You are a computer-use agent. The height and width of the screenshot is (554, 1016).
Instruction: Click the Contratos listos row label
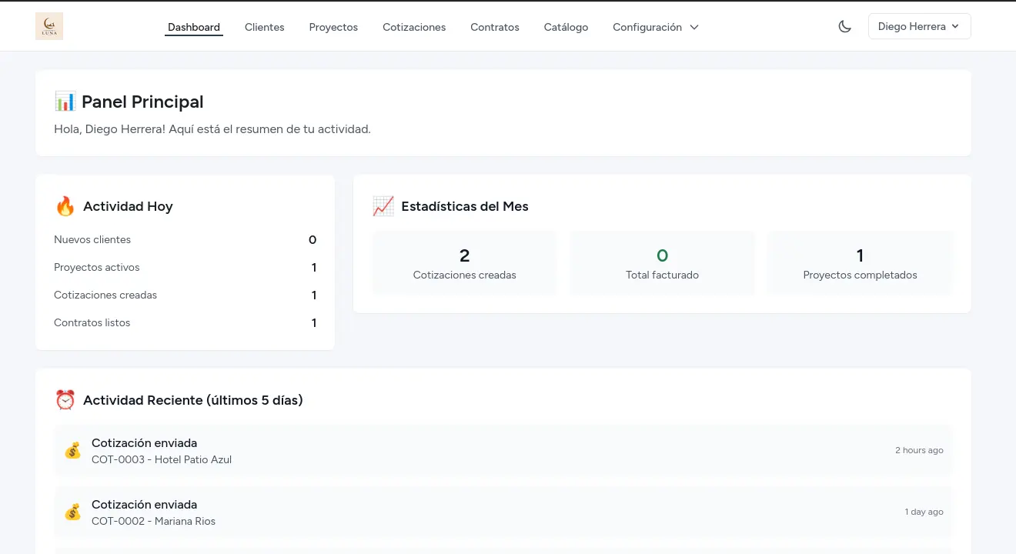point(92,322)
